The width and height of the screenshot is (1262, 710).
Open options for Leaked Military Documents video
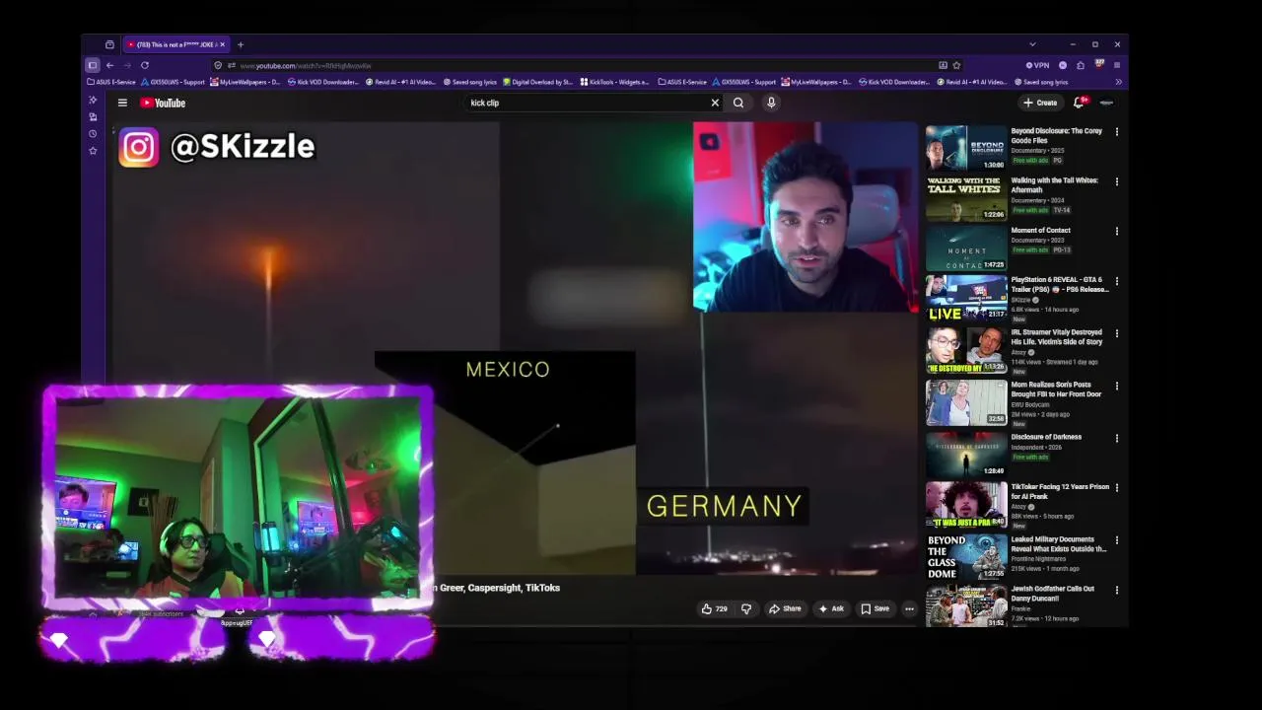1116,540
